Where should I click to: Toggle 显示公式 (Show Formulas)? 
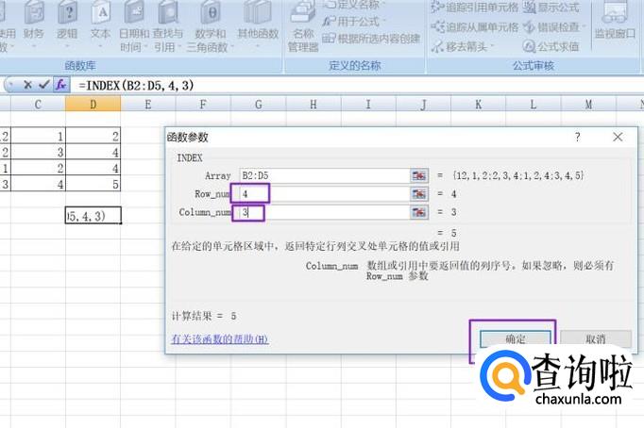[x=551, y=8]
